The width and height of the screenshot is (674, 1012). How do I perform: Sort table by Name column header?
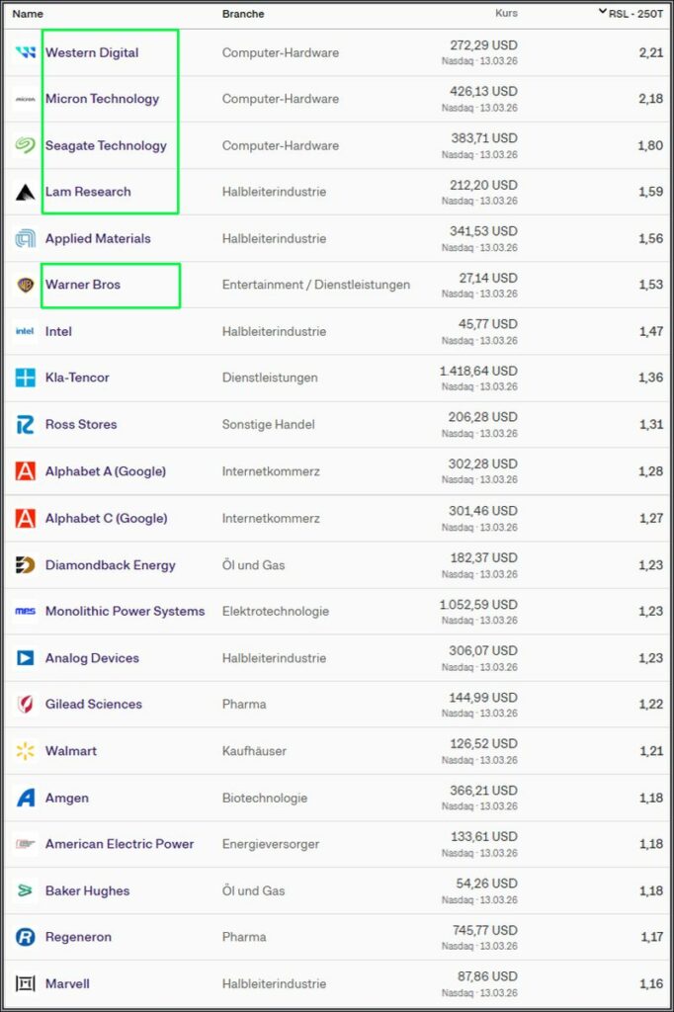[28, 14]
